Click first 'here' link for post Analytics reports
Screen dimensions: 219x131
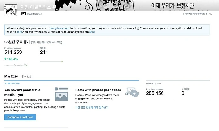[19, 32]
